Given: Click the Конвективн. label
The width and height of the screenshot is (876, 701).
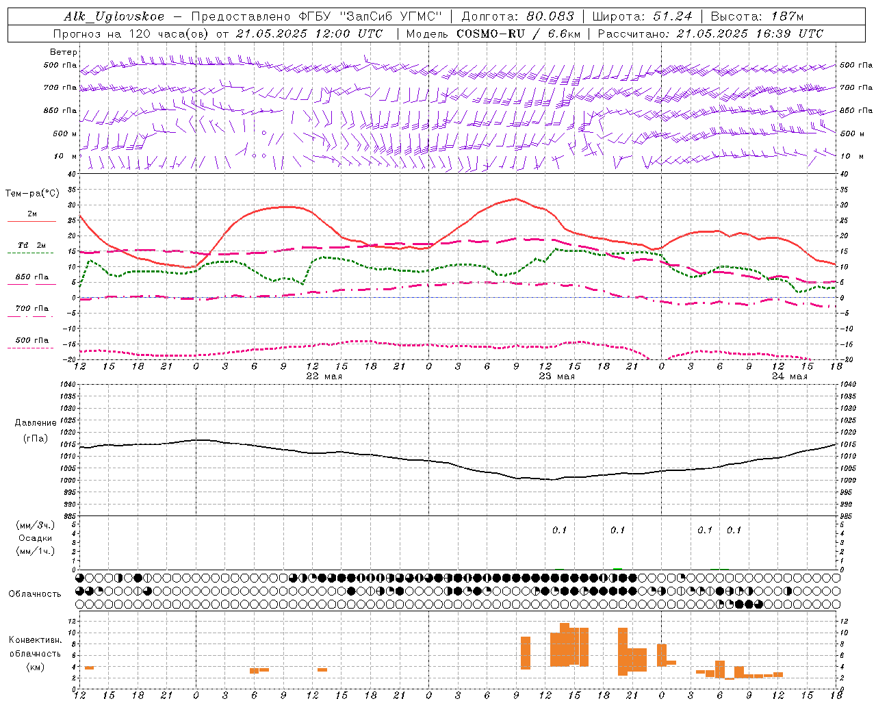Looking at the screenshot, I should pyautogui.click(x=36, y=640).
